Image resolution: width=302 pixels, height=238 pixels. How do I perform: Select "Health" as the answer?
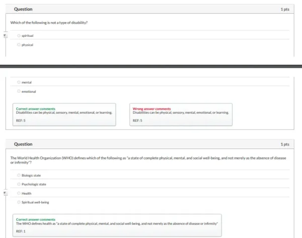pos(19,193)
